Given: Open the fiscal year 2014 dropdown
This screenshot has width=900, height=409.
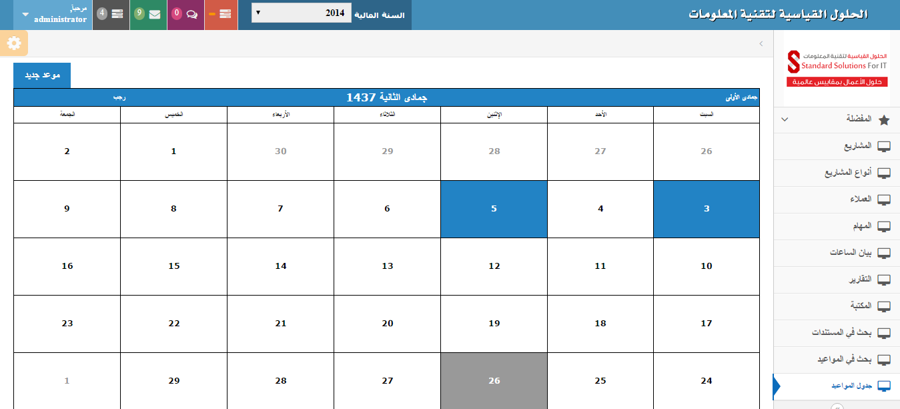Looking at the screenshot, I should click(x=302, y=13).
